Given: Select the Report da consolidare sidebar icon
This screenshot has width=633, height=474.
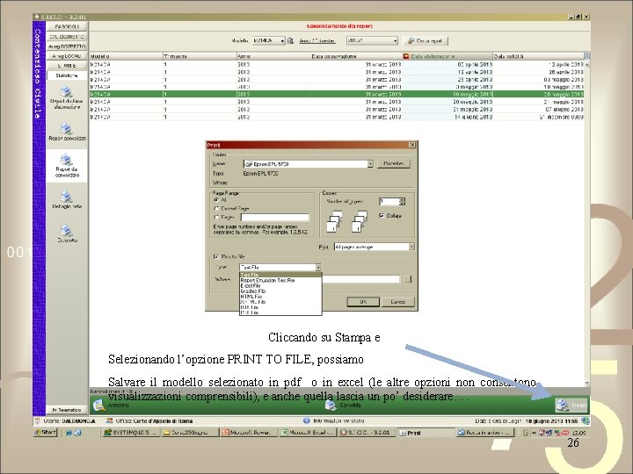Looking at the screenshot, I should (66, 160).
